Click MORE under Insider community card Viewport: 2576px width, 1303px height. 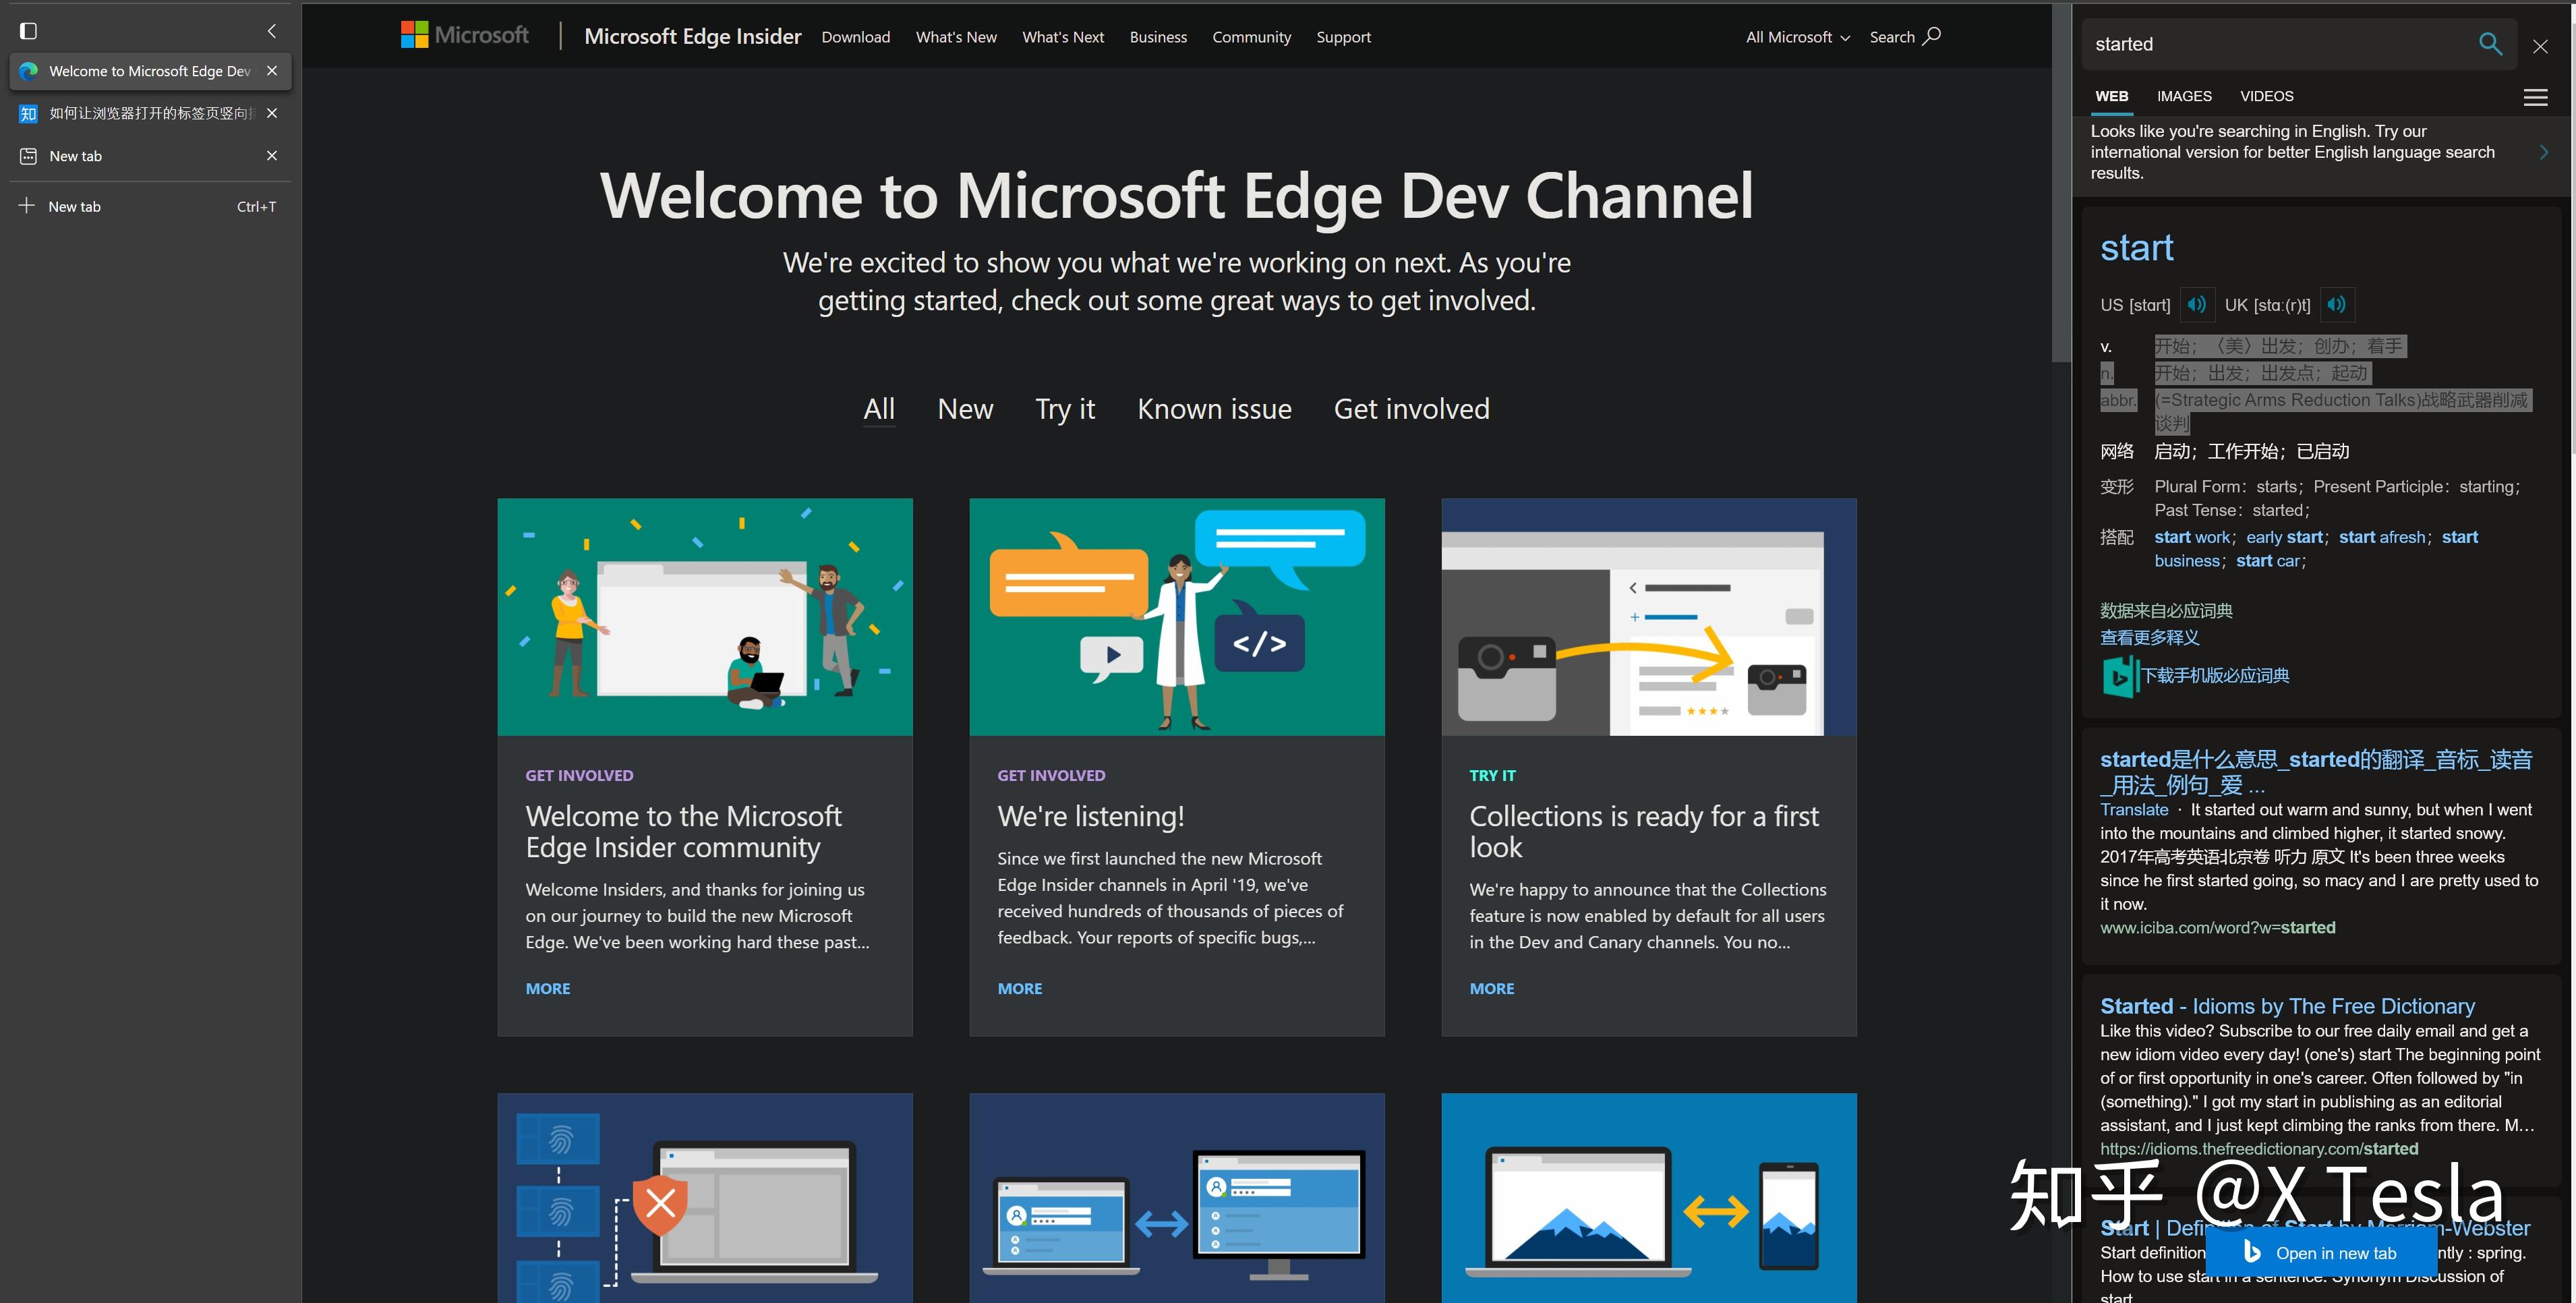pos(548,988)
